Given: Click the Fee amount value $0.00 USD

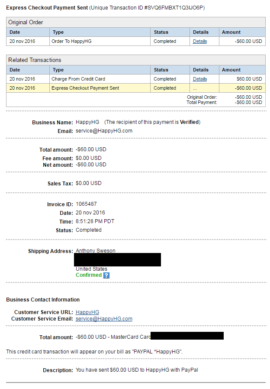Looking at the screenshot, I should point(89,158).
